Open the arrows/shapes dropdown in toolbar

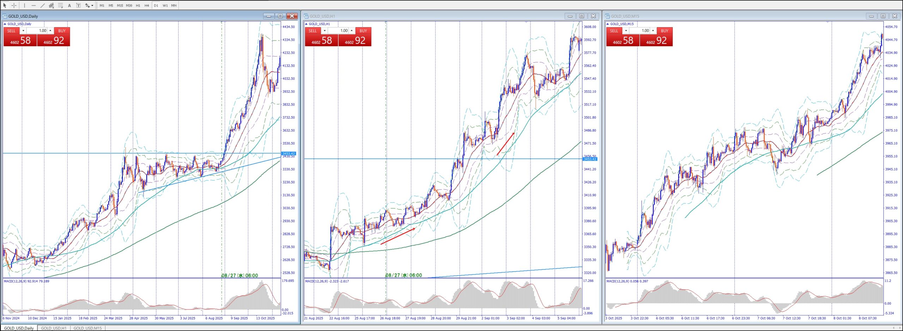[92, 5]
